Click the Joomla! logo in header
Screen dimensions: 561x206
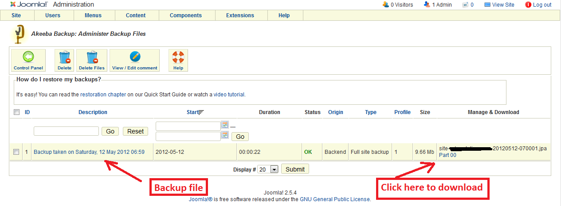tap(28, 4)
